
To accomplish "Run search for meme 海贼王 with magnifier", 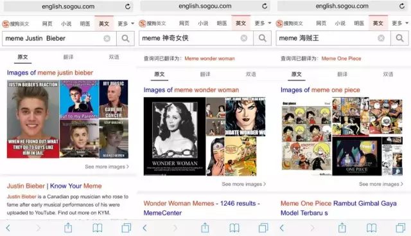I will click(x=399, y=39).
